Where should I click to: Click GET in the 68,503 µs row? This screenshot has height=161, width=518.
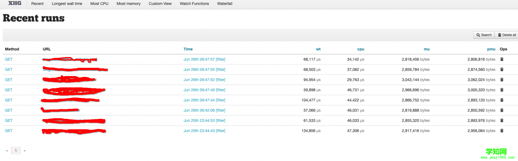point(9,69)
